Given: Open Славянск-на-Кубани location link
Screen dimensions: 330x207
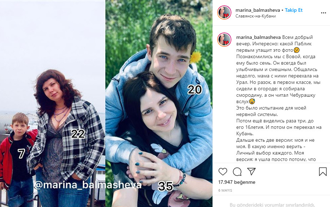Looking at the screenshot, I should point(255,16).
